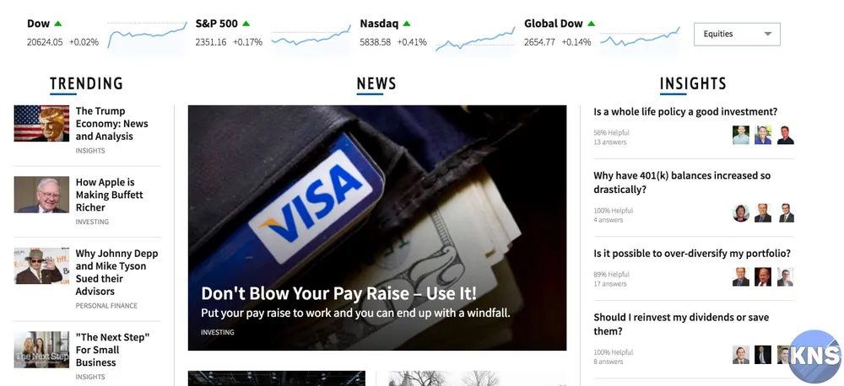Select the NEWS section heading
The image size is (844, 386).
376,84
